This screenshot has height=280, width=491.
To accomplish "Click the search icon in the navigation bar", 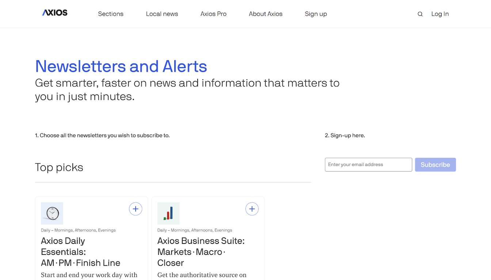I will pyautogui.click(x=420, y=13).
